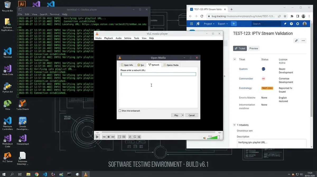
Task: Open the VLC View menu
Action: tap(144, 38)
